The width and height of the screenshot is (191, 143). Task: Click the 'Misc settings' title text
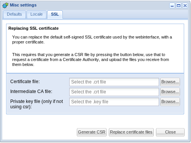(23, 5)
